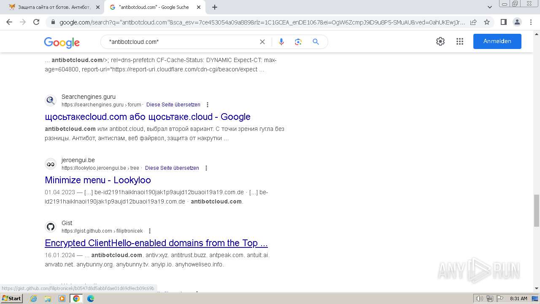Launch Internet Explorer from taskbar
The width and height of the screenshot is (540, 304).
(x=33, y=299)
